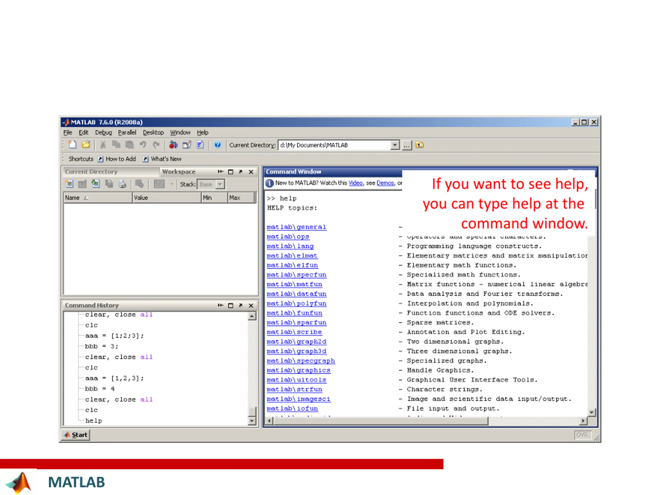Viewport: 660px width, 495px height.
Task: Click the How to Add shortcut
Action: click(x=117, y=159)
